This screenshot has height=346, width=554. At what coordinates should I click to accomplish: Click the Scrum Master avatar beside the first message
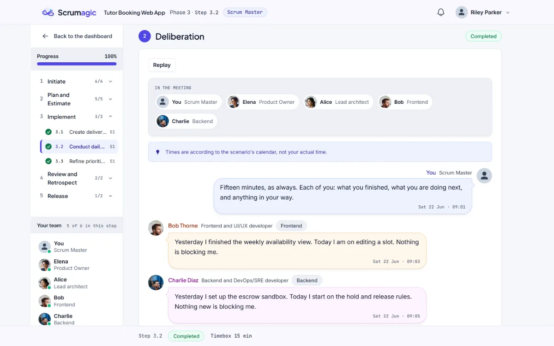(x=484, y=176)
